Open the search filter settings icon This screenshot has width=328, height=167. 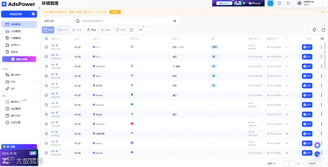[x=175, y=21]
